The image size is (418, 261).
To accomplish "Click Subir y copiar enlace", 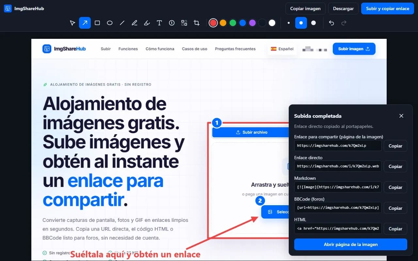I will click(388, 8).
